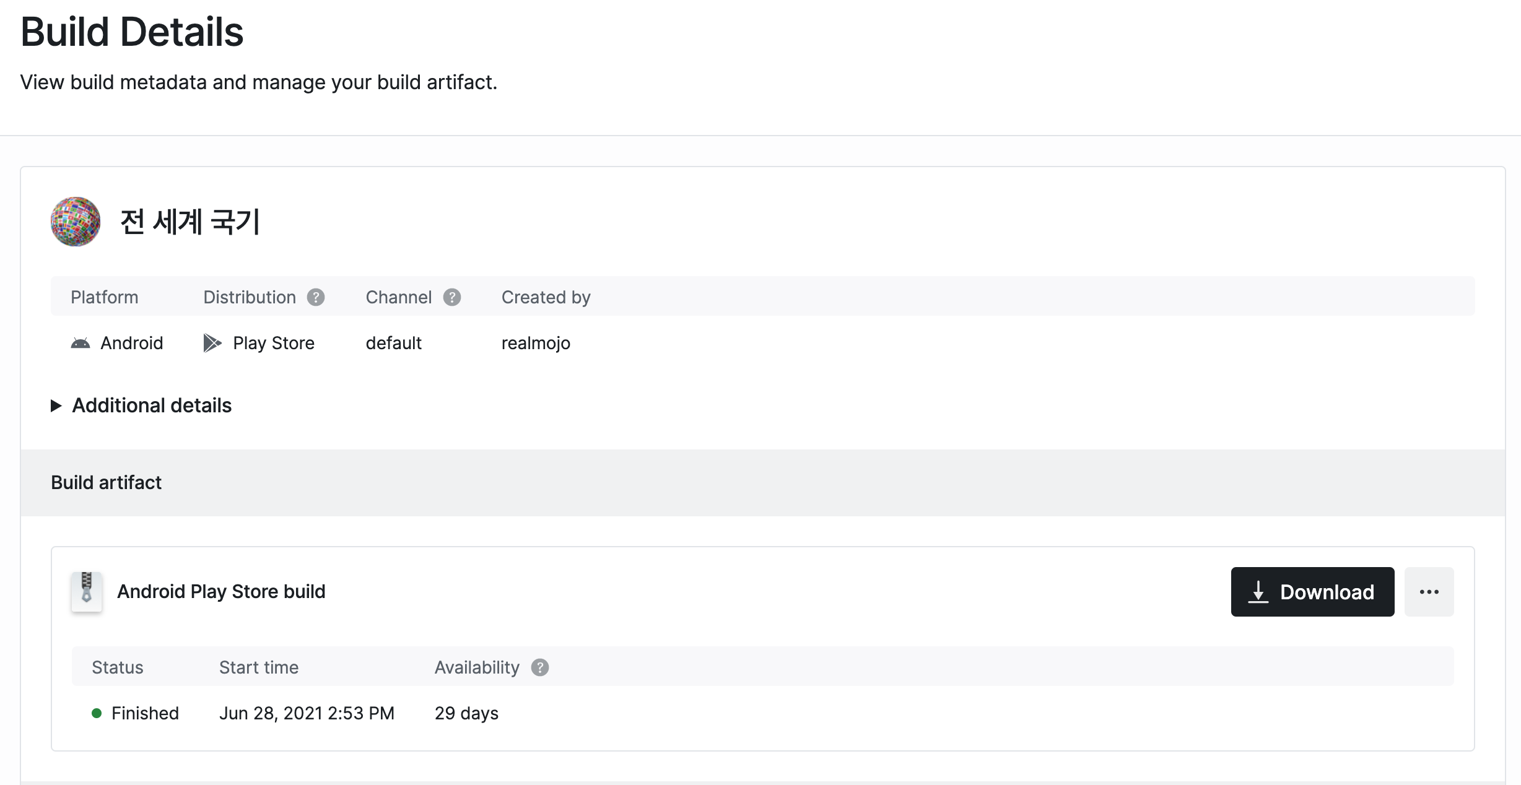Click the flag globe app icon
The height and width of the screenshot is (785, 1521).
click(76, 222)
